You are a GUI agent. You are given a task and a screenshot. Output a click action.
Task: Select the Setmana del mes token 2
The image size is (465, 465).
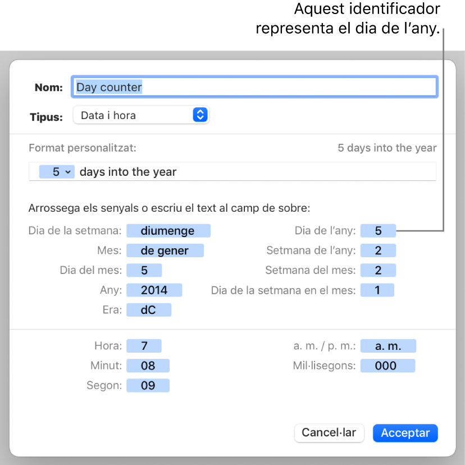(378, 270)
